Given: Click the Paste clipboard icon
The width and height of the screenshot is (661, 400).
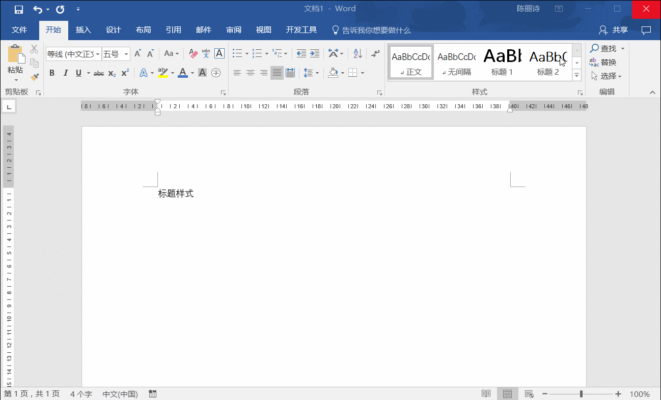Looking at the screenshot, I should 15,54.
